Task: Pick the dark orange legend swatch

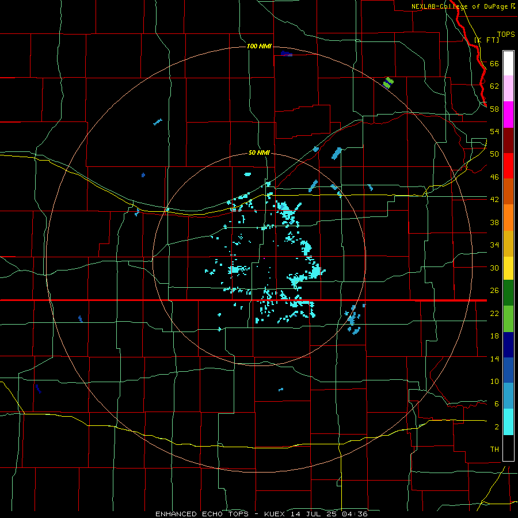Action: point(508,191)
